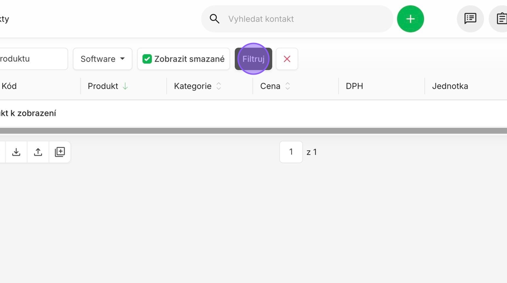Click the horizontal gray scrollbar
Image resolution: width=507 pixels, height=283 pixels.
pos(253,131)
